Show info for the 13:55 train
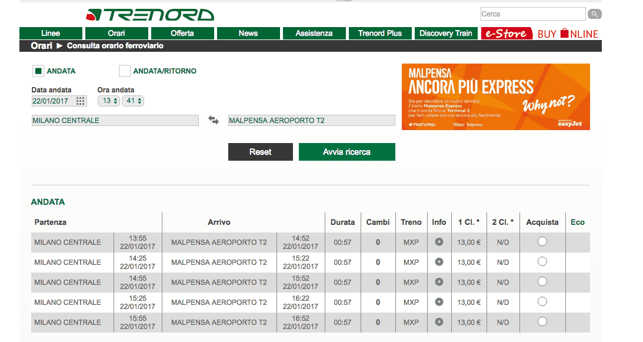 pyautogui.click(x=439, y=242)
